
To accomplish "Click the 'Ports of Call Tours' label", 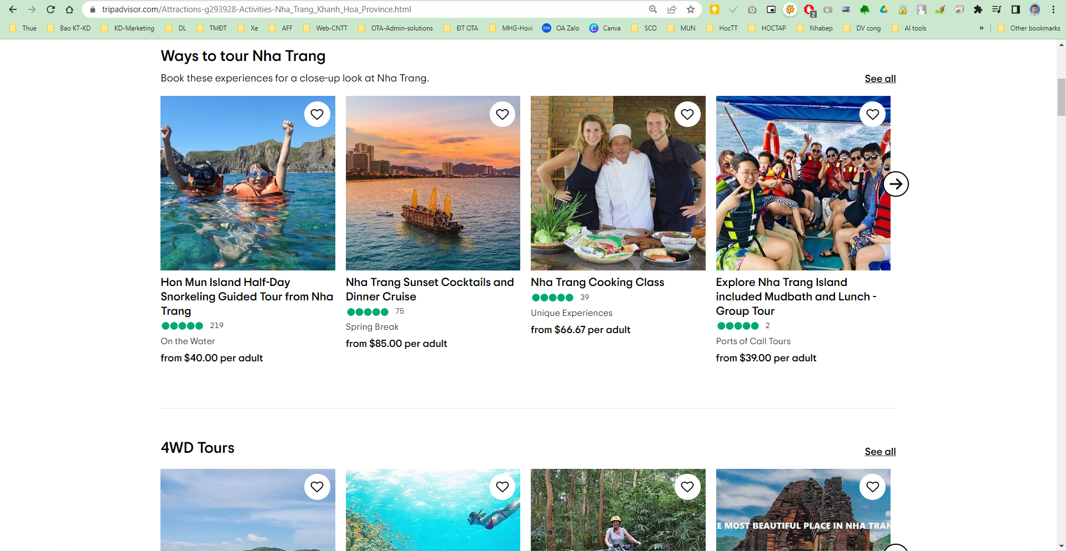I will click(753, 341).
